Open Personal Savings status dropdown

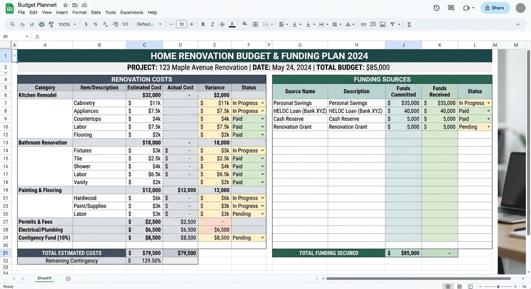coord(489,103)
